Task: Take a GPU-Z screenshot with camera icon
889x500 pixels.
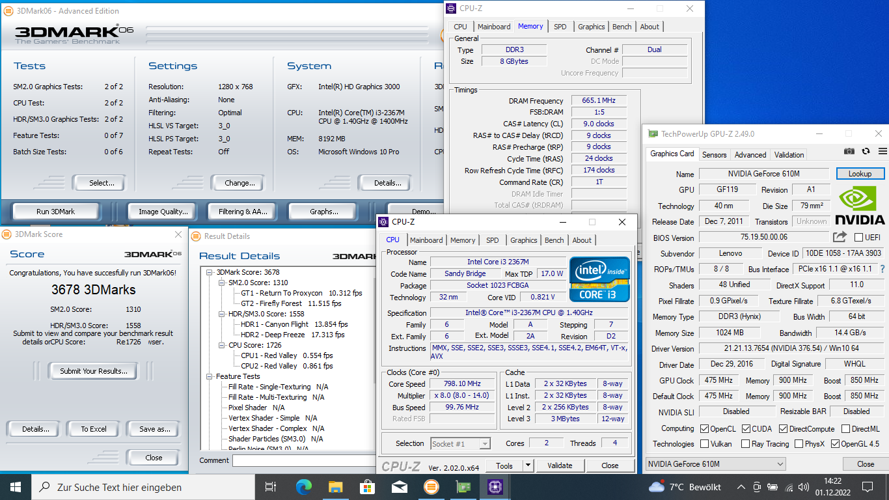Action: 849,151
